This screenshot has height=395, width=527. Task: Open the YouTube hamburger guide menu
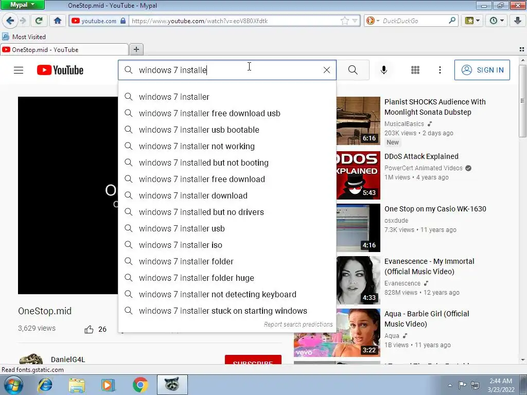[19, 70]
